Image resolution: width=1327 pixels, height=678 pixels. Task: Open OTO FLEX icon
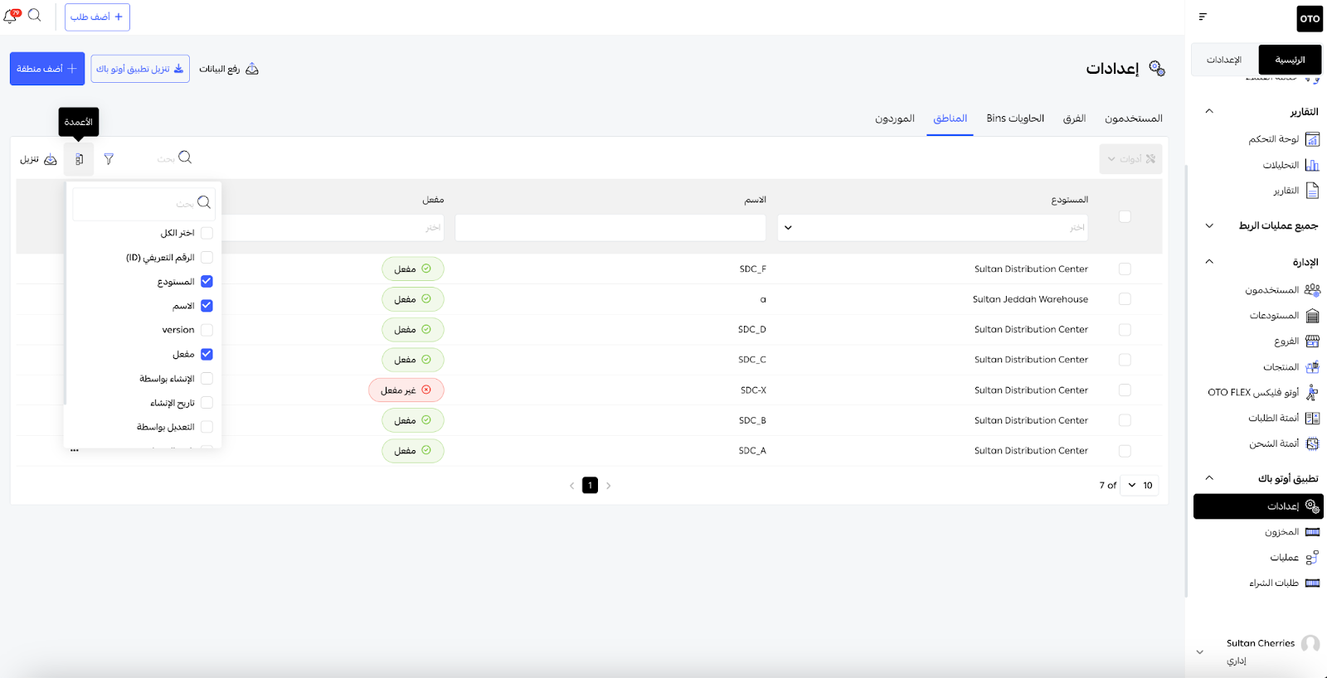pos(1312,392)
